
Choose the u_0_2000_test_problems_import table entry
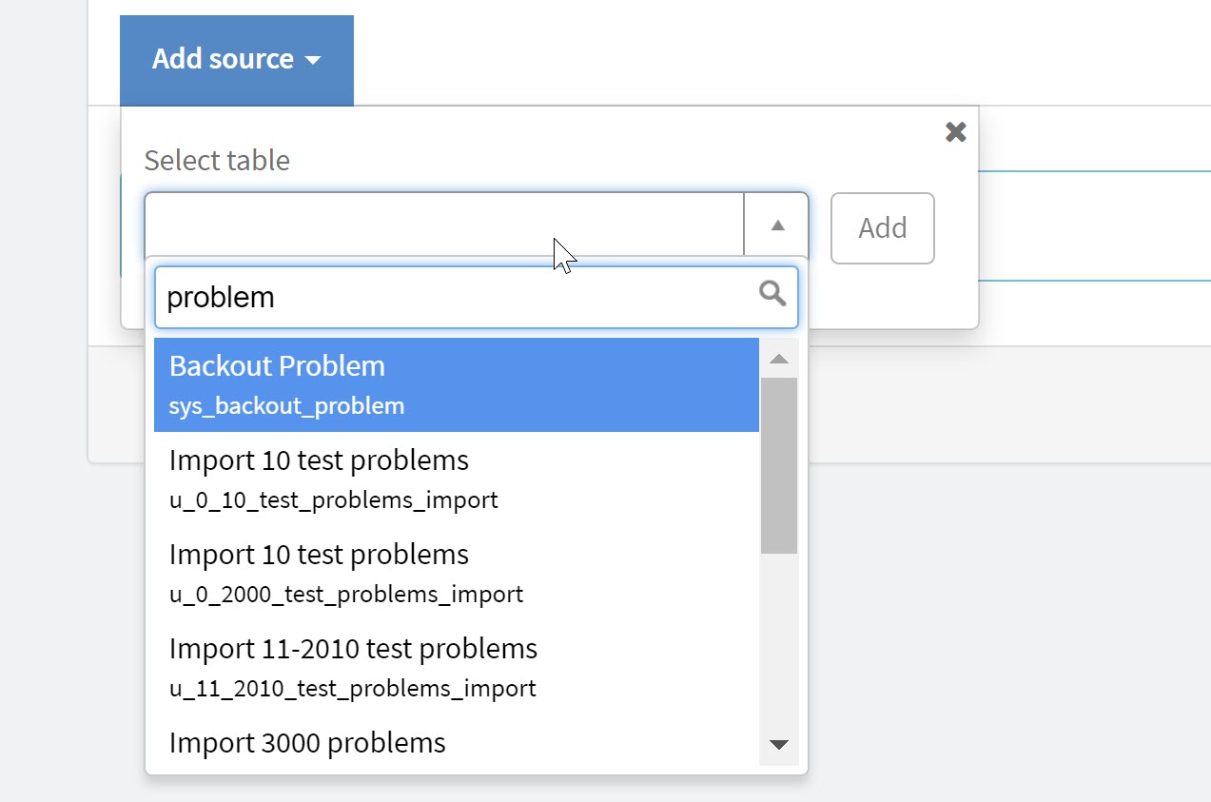tap(457, 573)
